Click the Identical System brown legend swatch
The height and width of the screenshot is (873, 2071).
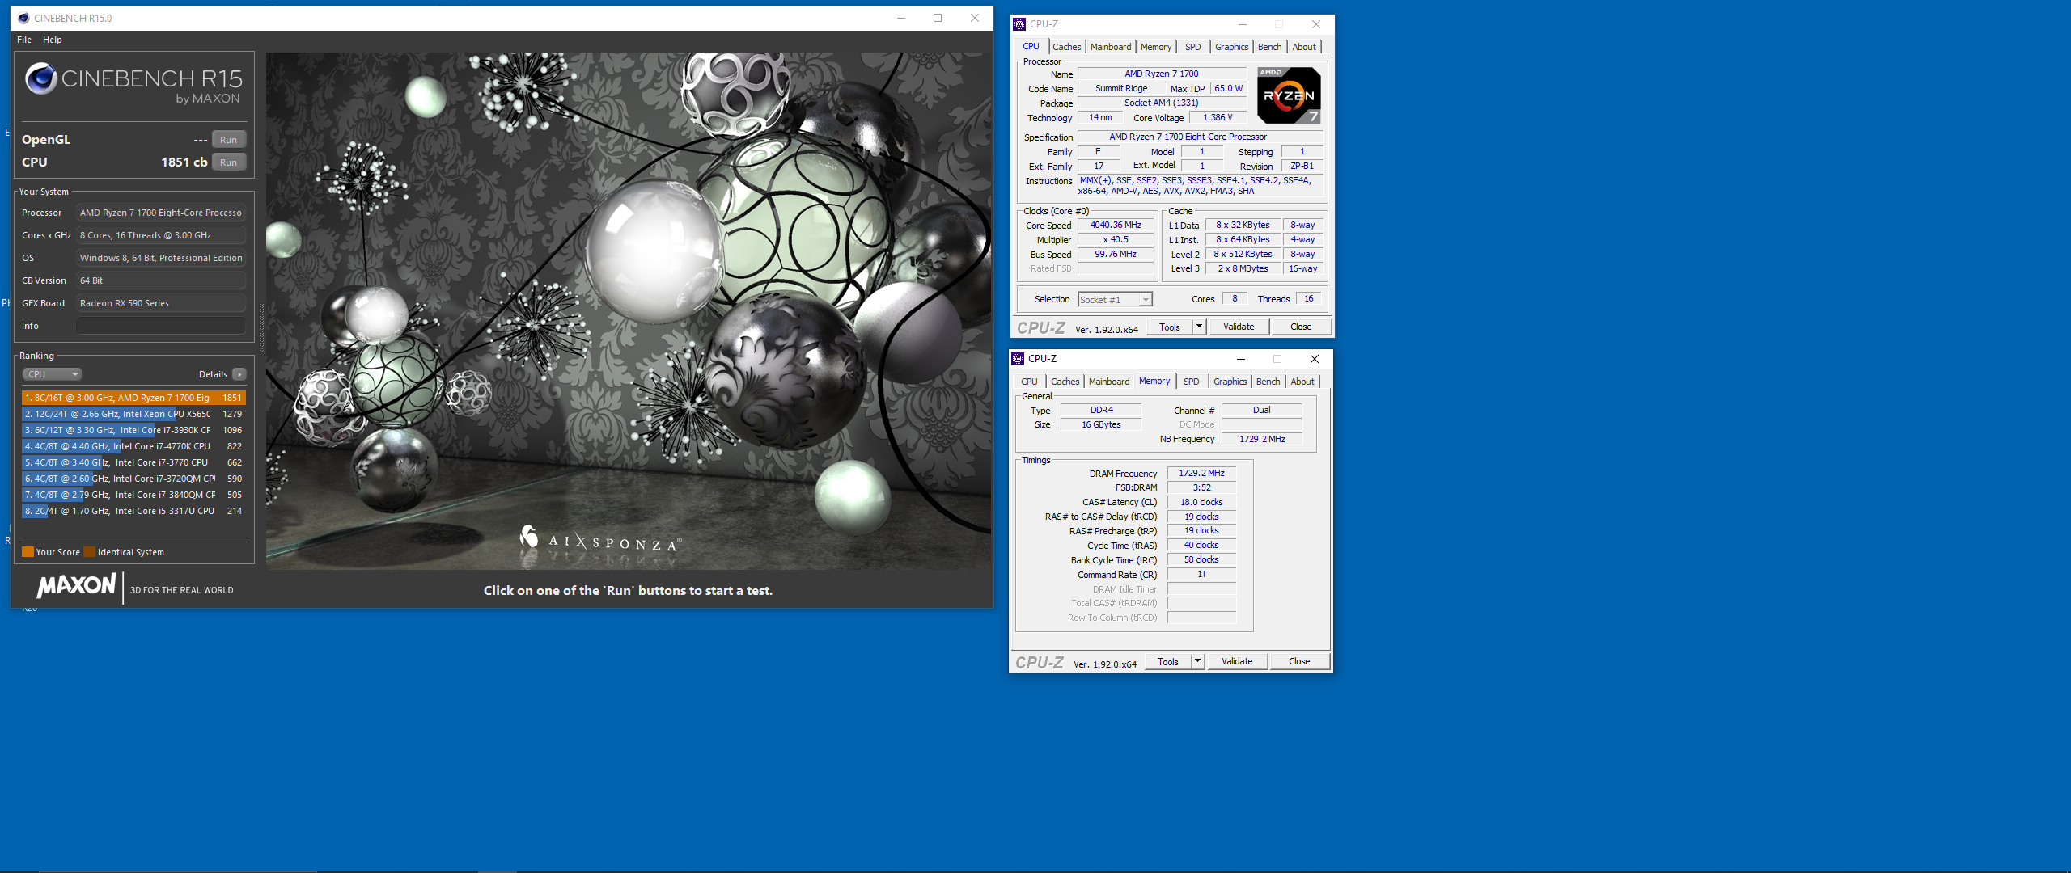click(x=90, y=552)
